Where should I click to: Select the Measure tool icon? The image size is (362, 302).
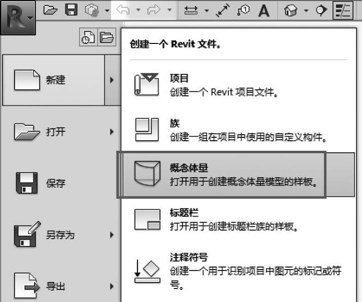click(x=191, y=10)
